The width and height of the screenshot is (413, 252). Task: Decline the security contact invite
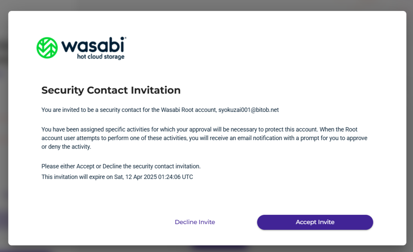pyautogui.click(x=195, y=222)
